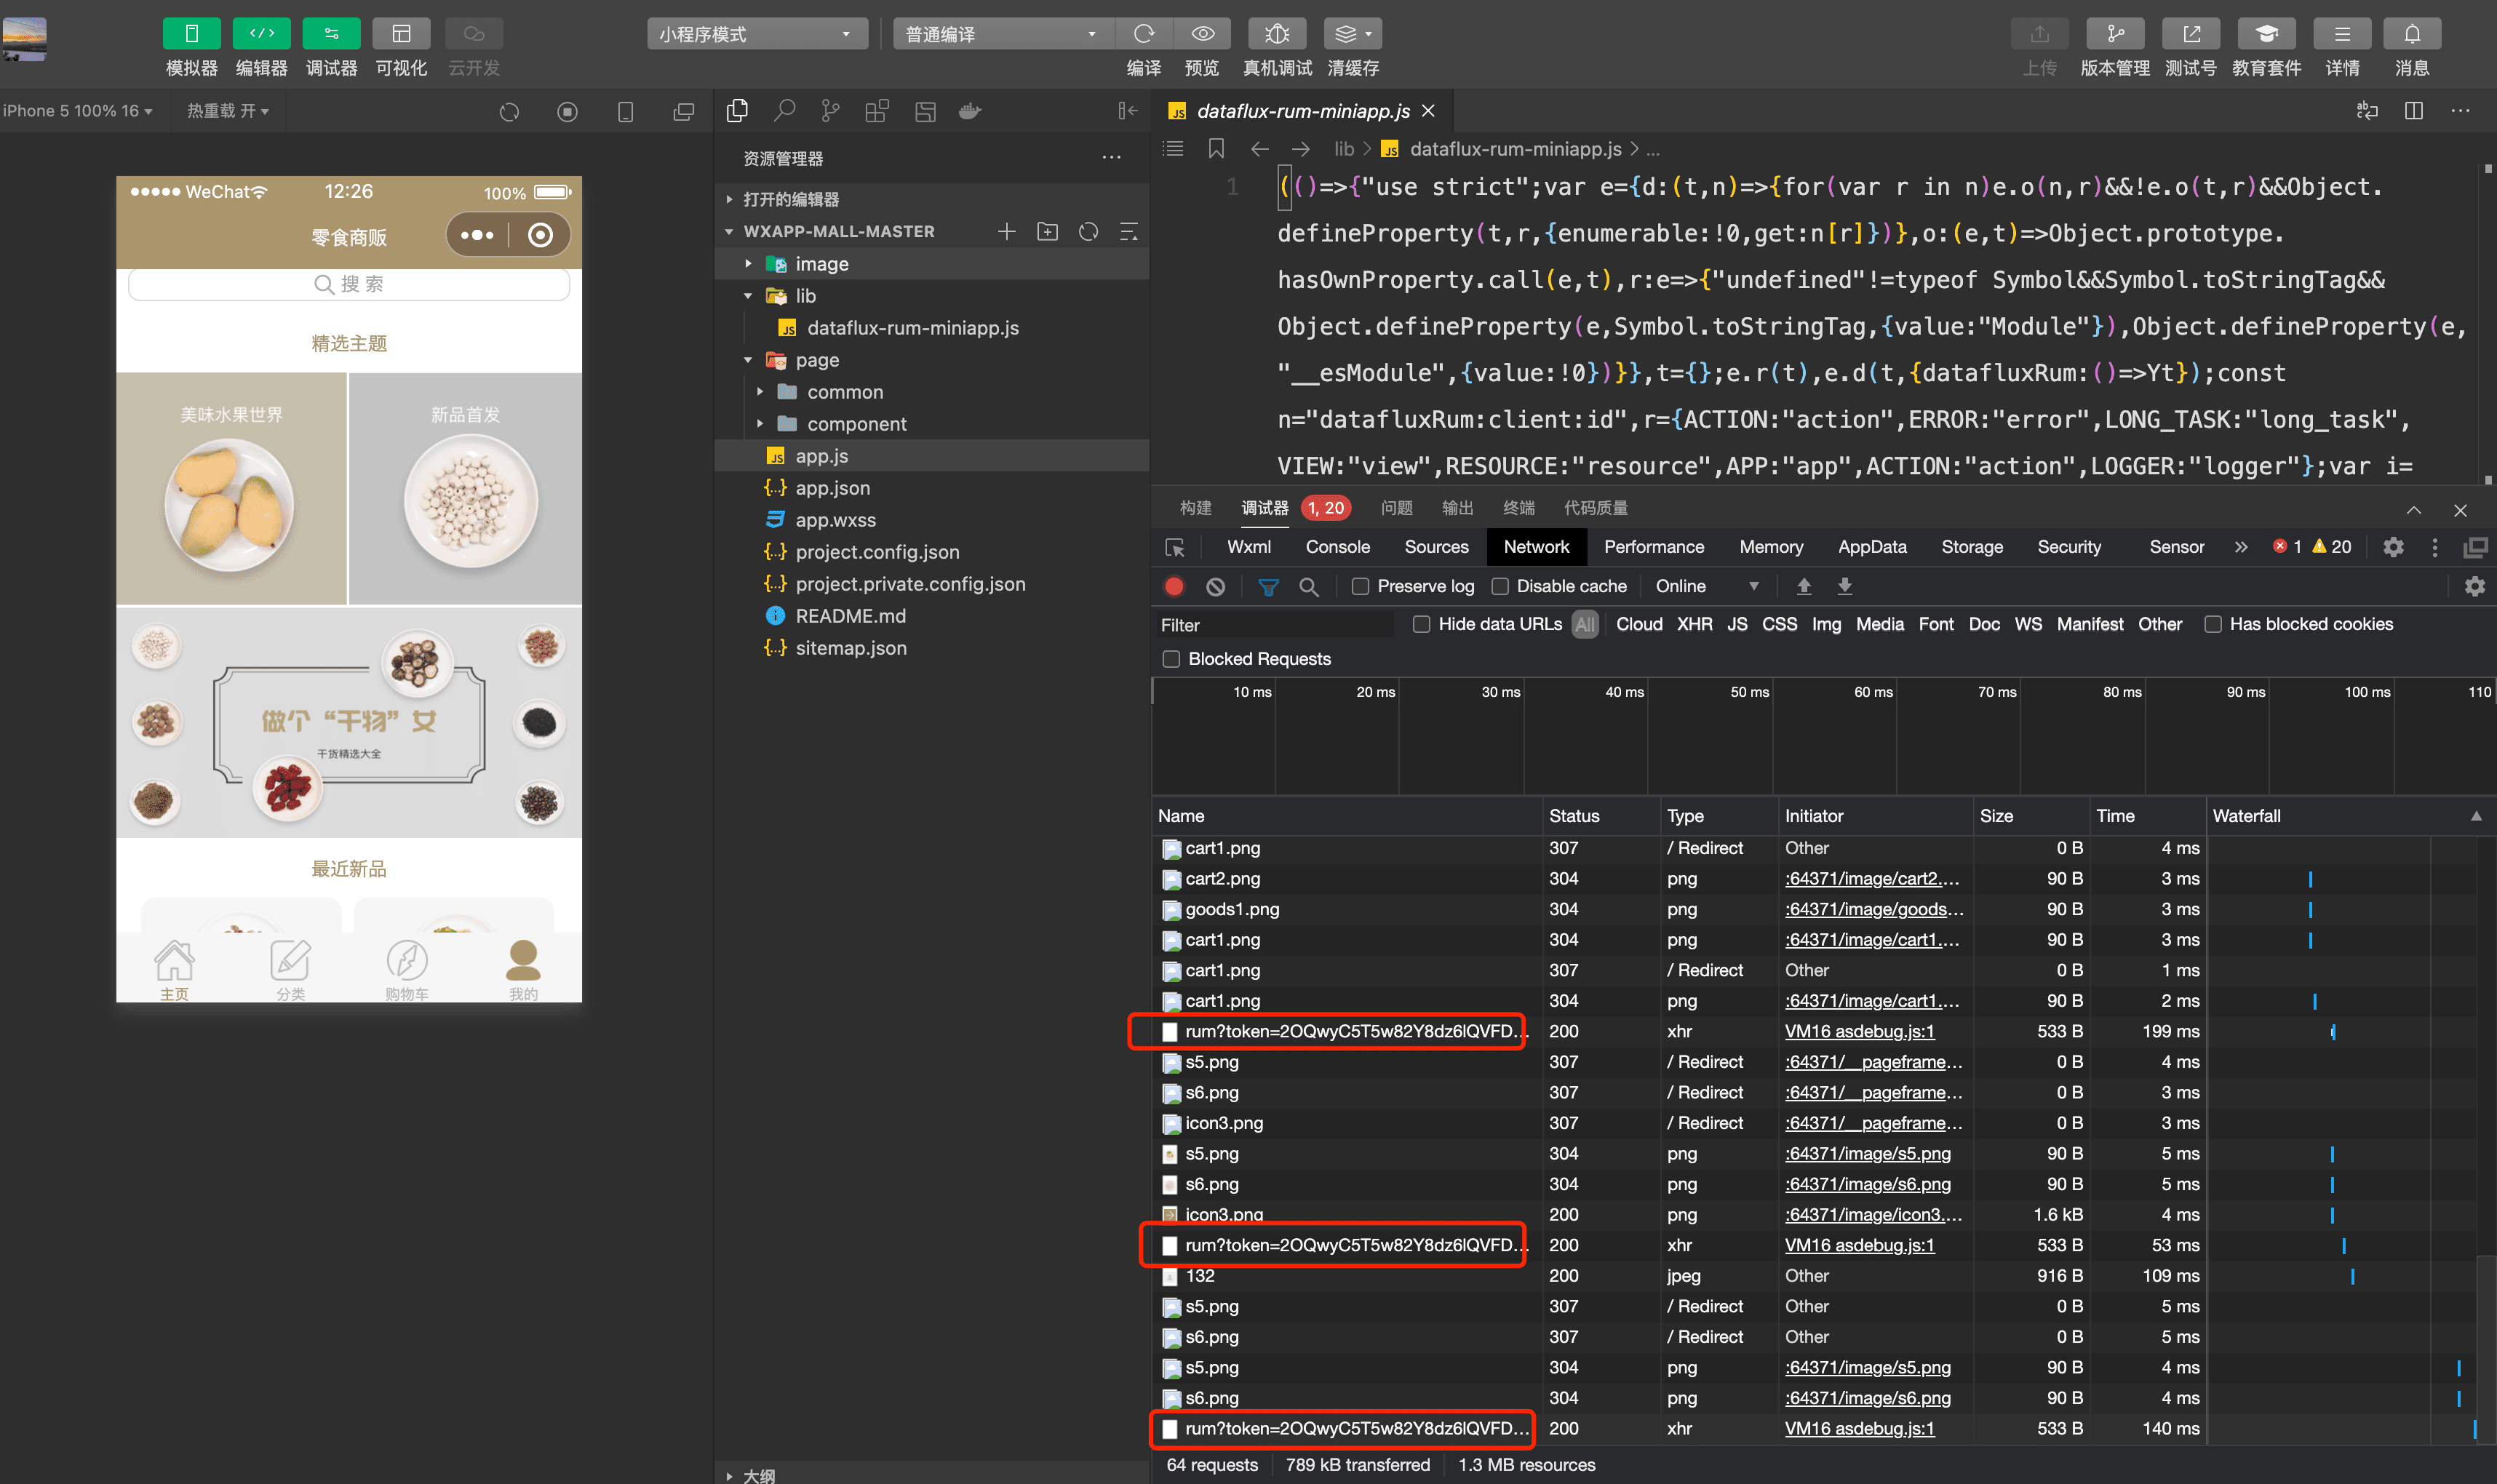Open the 小程序模式 mode dropdown
The image size is (2497, 1484).
point(755,34)
